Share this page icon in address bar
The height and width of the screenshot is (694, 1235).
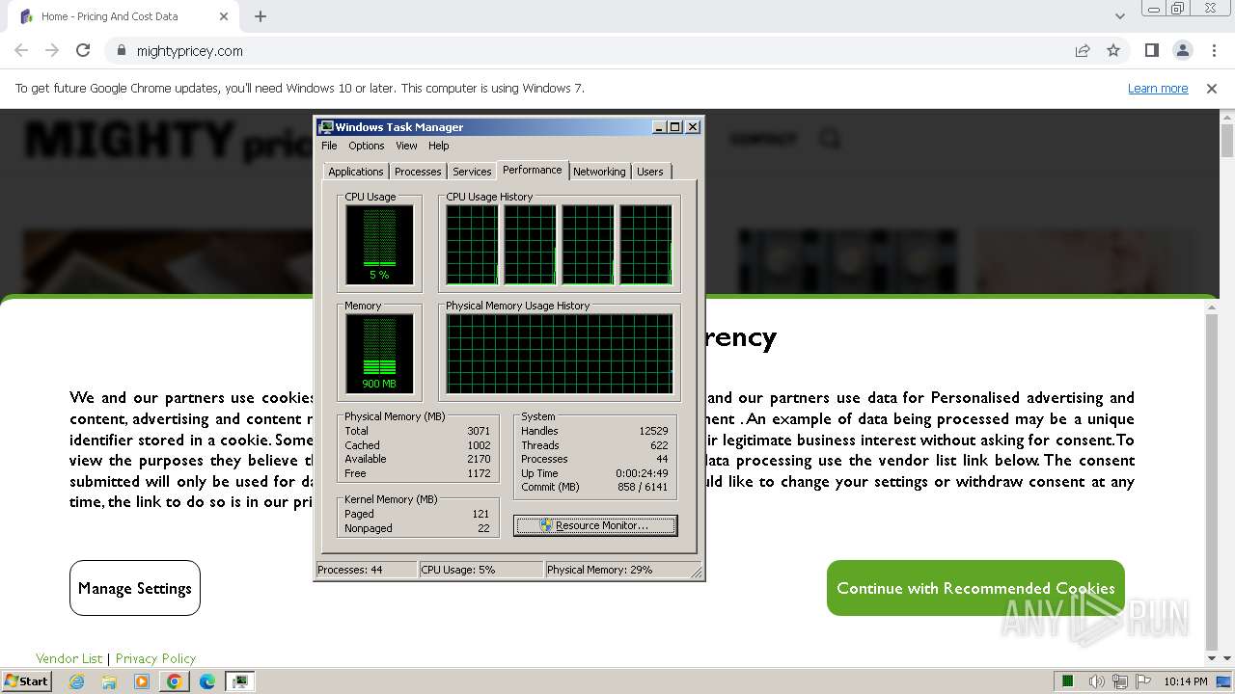click(1083, 50)
